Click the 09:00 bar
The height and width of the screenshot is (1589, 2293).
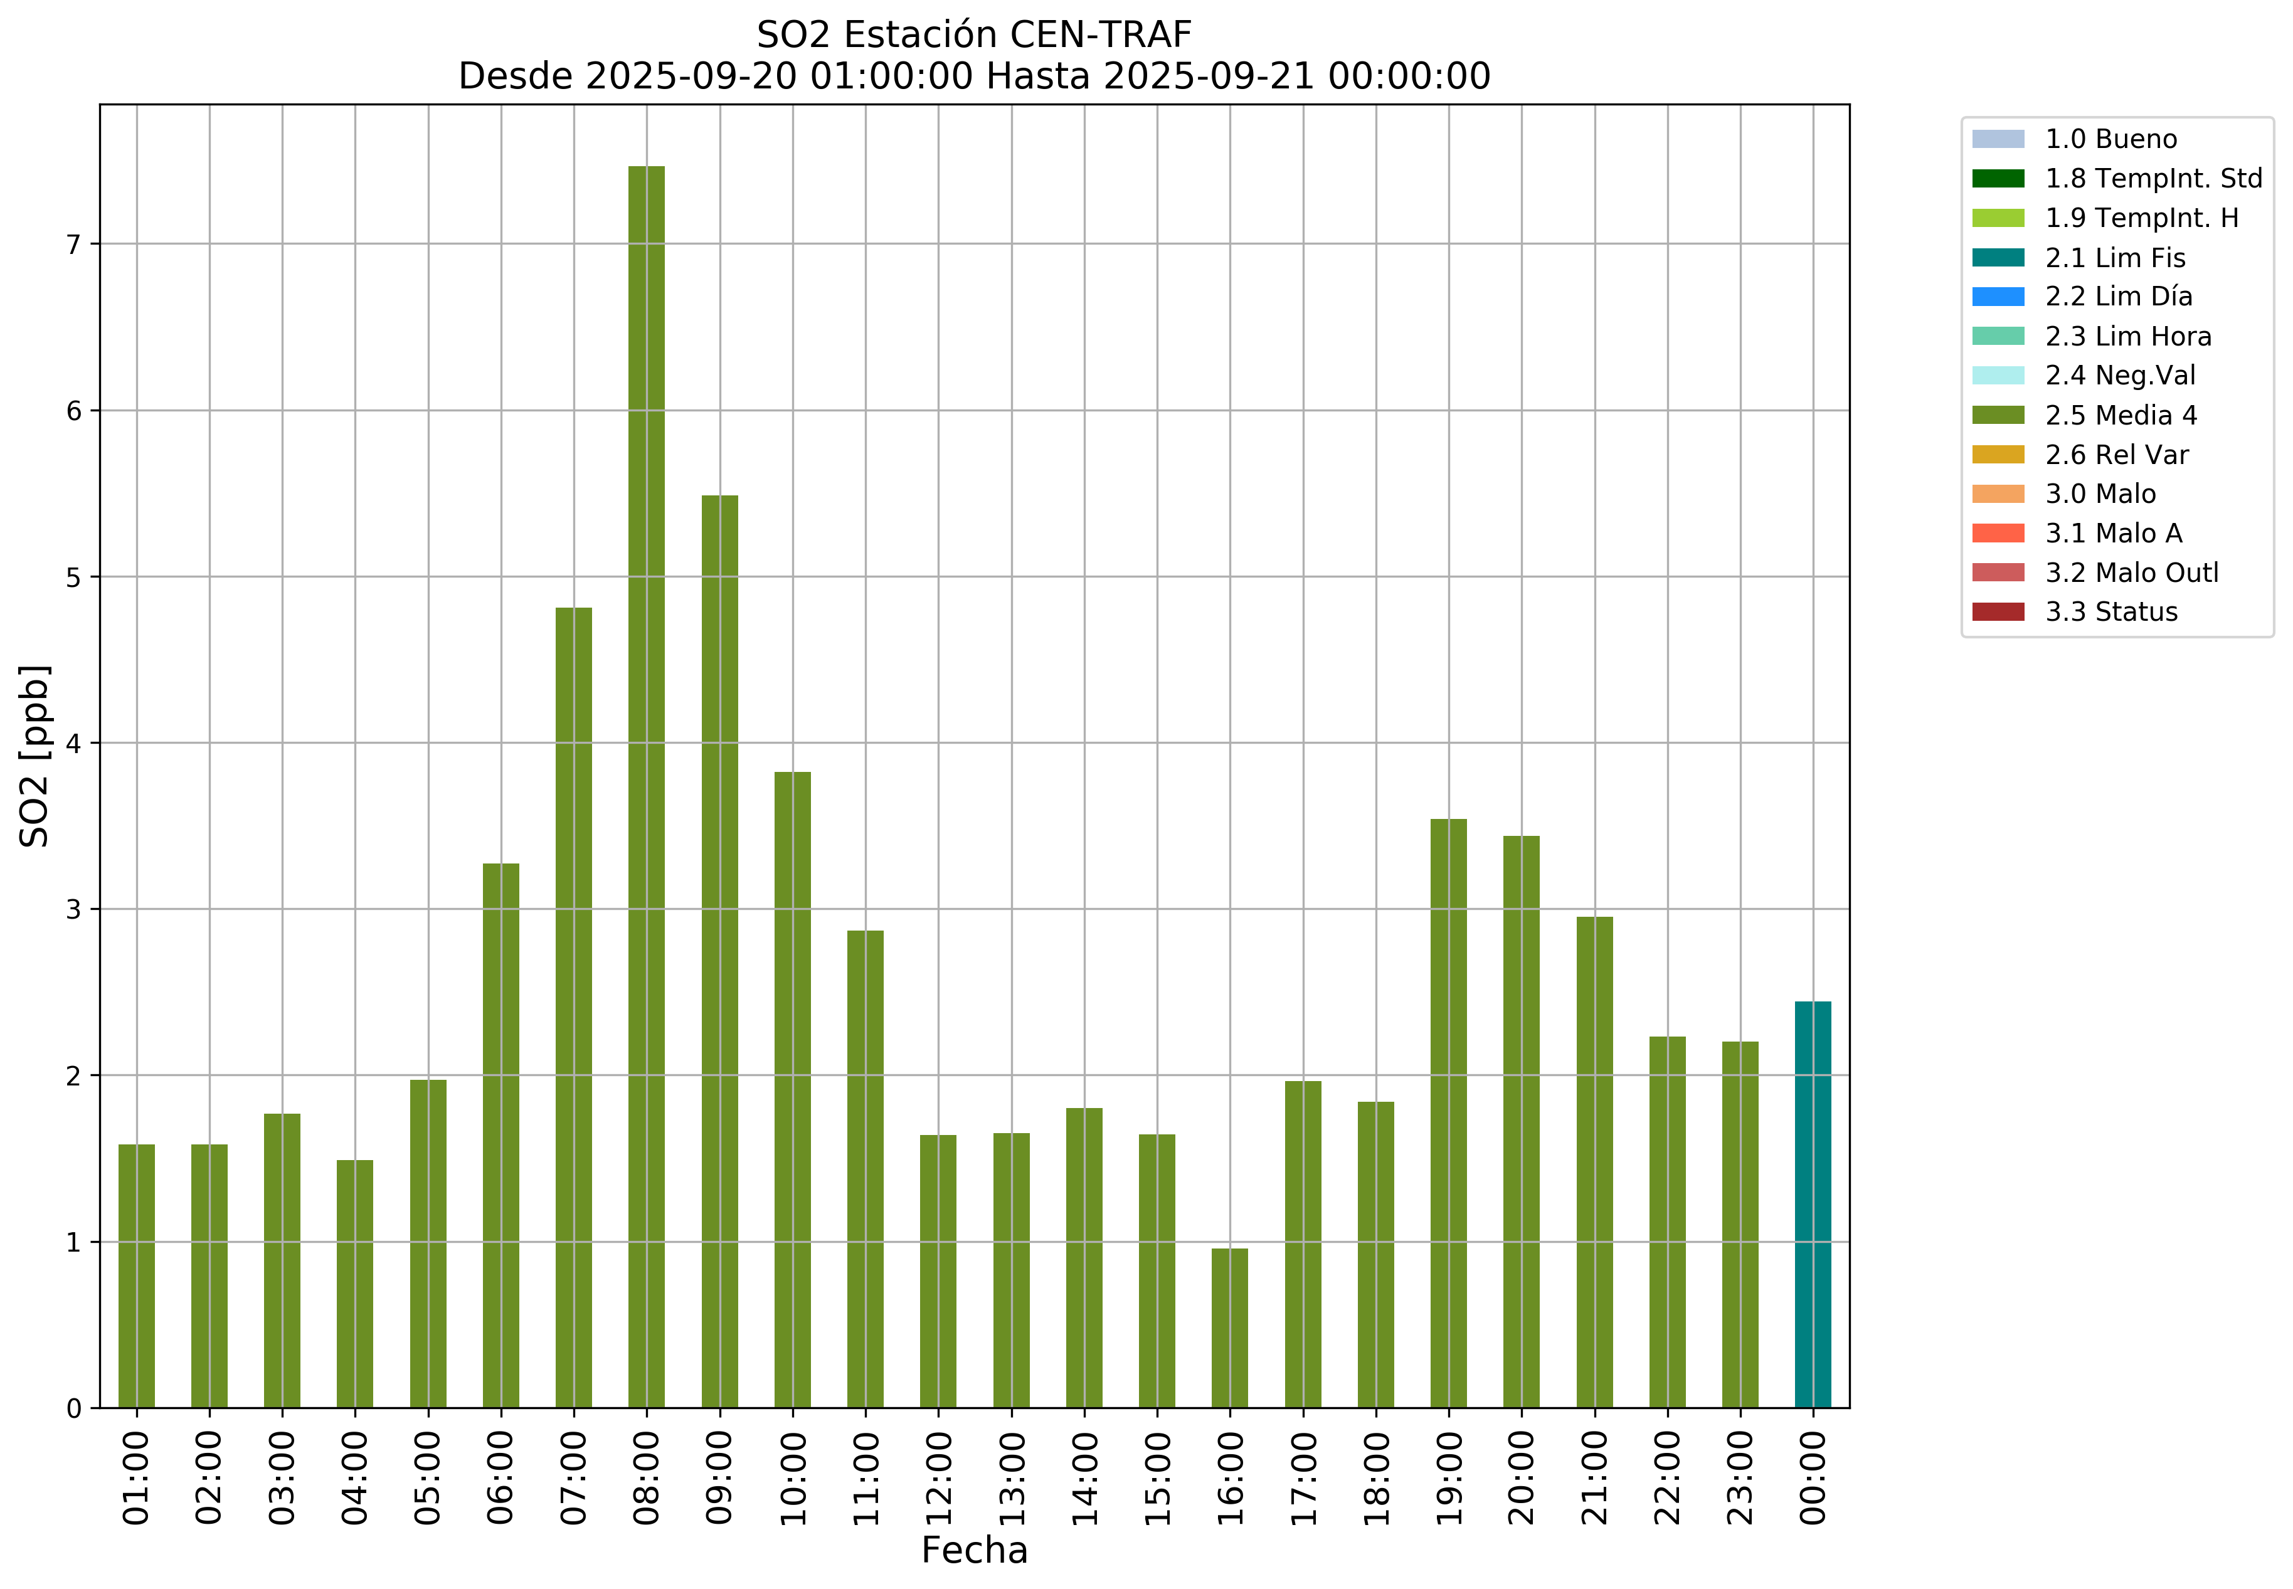(719, 951)
